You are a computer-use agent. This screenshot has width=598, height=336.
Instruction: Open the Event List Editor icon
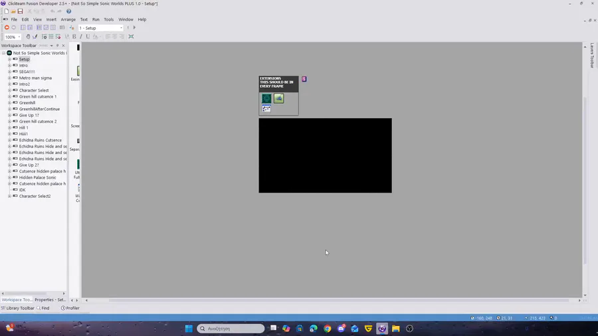tap(46, 27)
